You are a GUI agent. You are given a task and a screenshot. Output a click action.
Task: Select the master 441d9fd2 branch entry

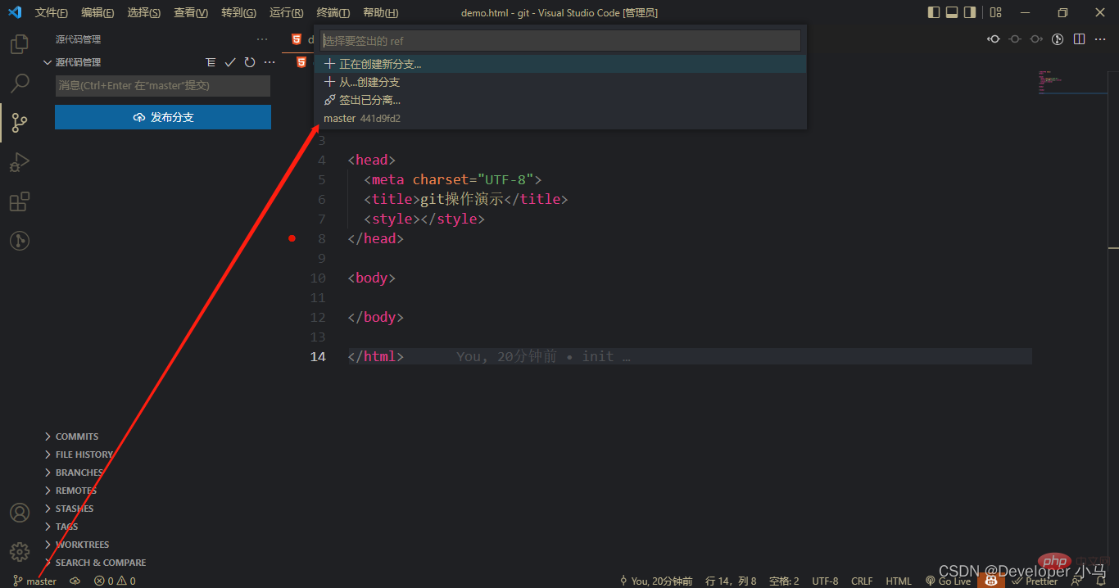(362, 119)
